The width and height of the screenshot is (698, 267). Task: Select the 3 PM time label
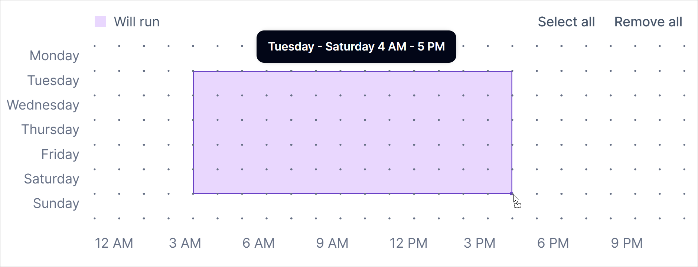[479, 243]
